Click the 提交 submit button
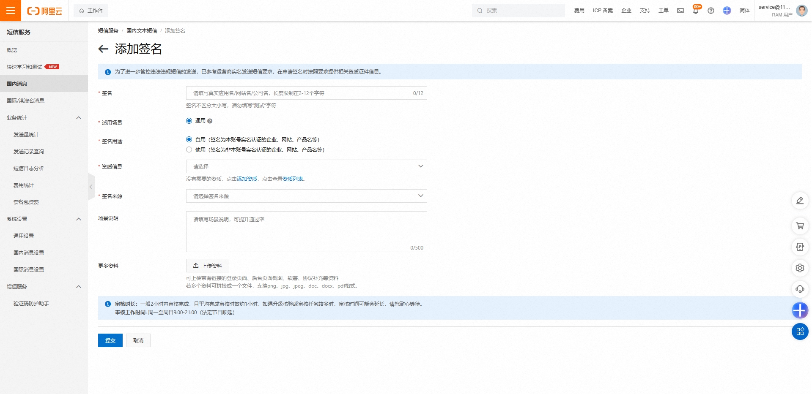 tap(110, 340)
